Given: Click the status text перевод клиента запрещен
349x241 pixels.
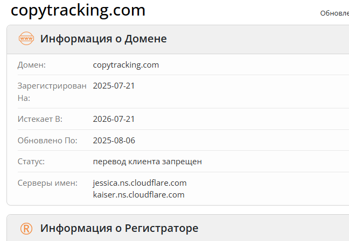Looking at the screenshot, I should pos(147,162).
